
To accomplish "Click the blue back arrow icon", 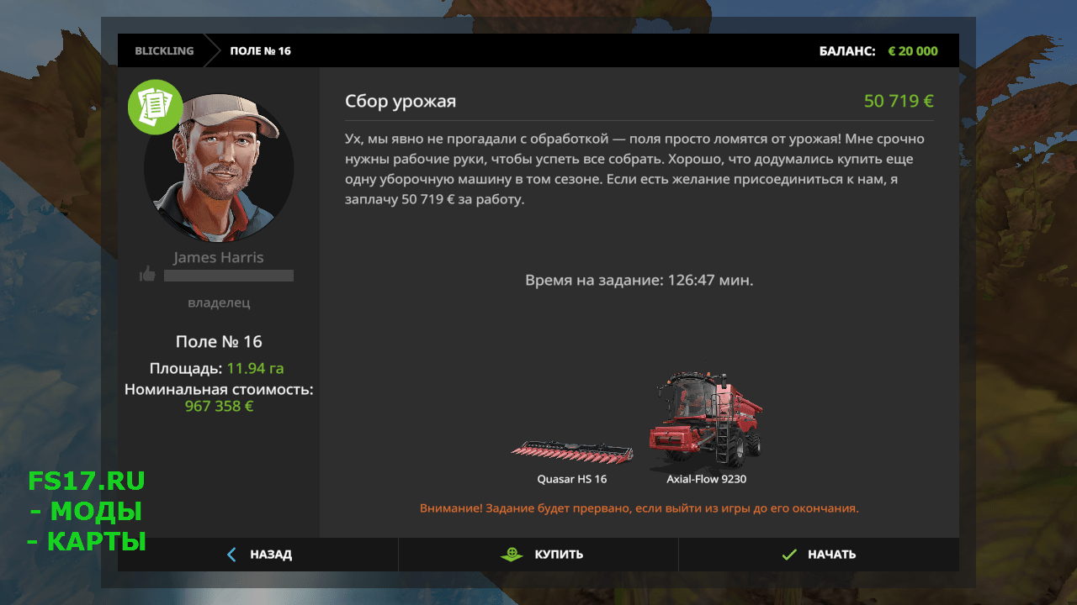I will coord(231,555).
